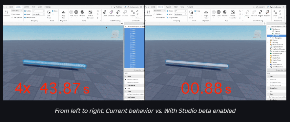
Task: Switch to TEST tab in left window
Action: (34, 7)
